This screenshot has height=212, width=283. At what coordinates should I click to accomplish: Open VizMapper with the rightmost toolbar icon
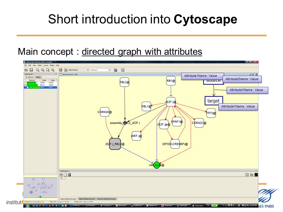pos(123,70)
